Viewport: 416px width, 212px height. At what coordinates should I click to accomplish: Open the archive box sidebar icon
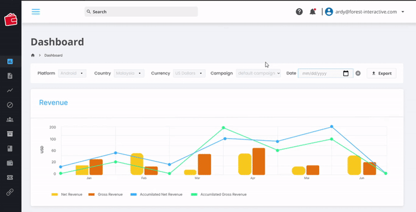pyautogui.click(x=10, y=134)
